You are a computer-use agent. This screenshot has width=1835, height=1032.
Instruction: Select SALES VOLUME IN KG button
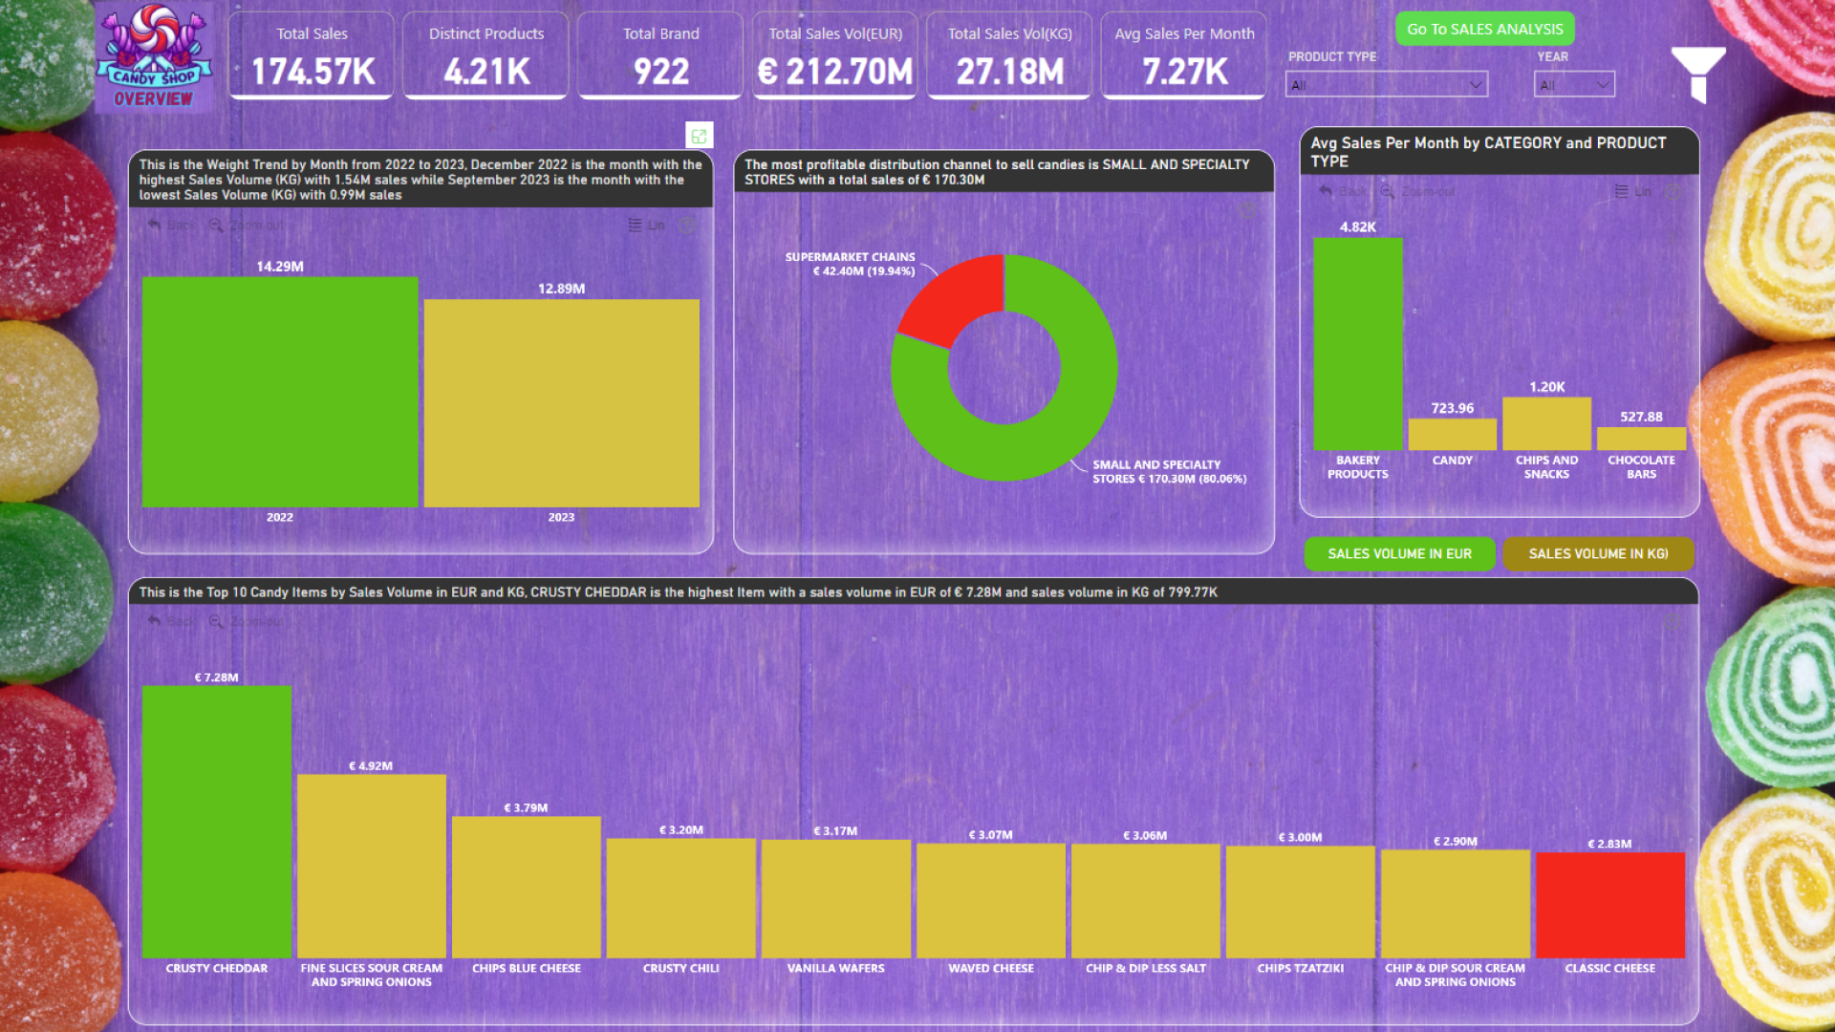point(1598,554)
